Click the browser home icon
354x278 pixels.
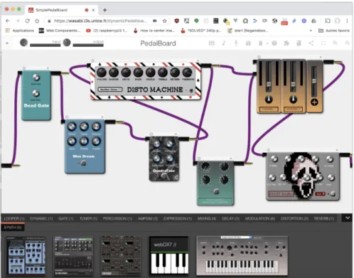(x=37, y=21)
